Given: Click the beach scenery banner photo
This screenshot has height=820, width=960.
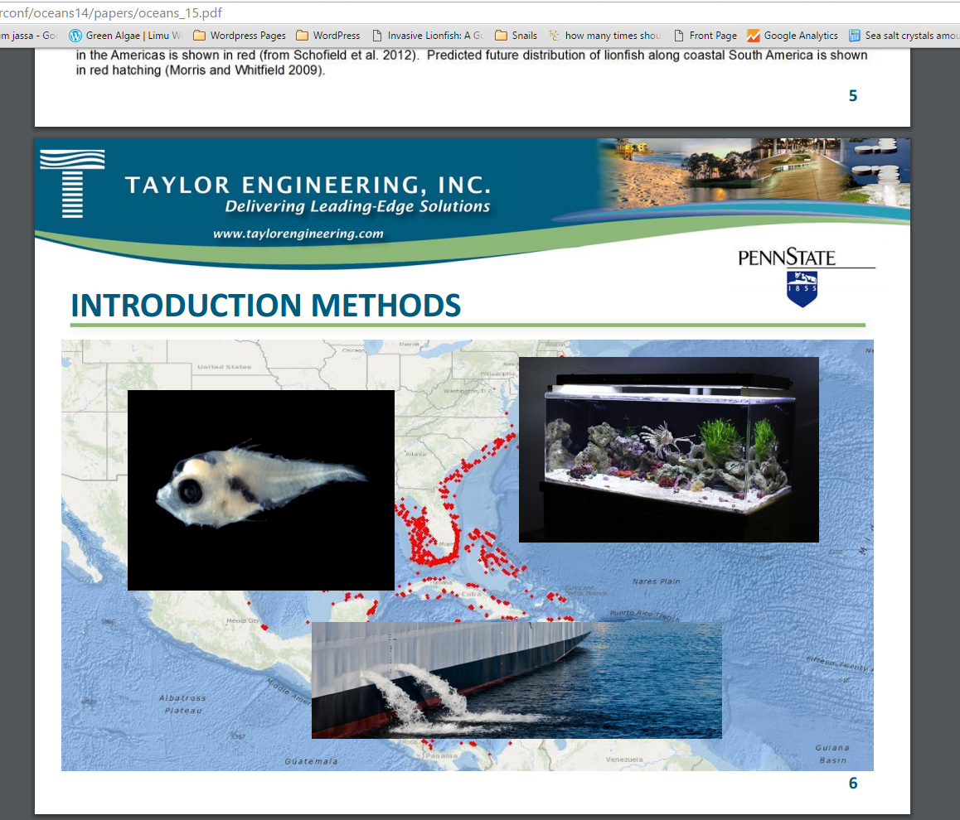Looking at the screenshot, I should (754, 174).
